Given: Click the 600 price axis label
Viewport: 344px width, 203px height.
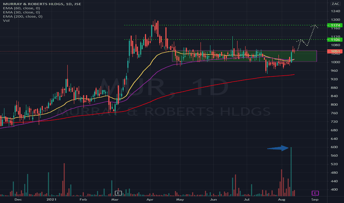Looking at the screenshot, I should 334,147.
